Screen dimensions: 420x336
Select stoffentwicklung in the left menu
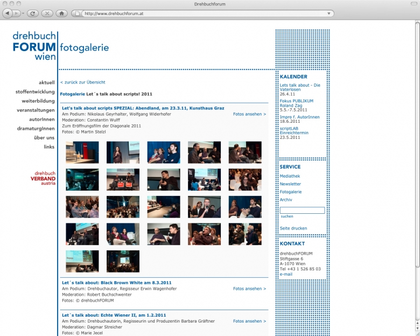click(x=35, y=92)
